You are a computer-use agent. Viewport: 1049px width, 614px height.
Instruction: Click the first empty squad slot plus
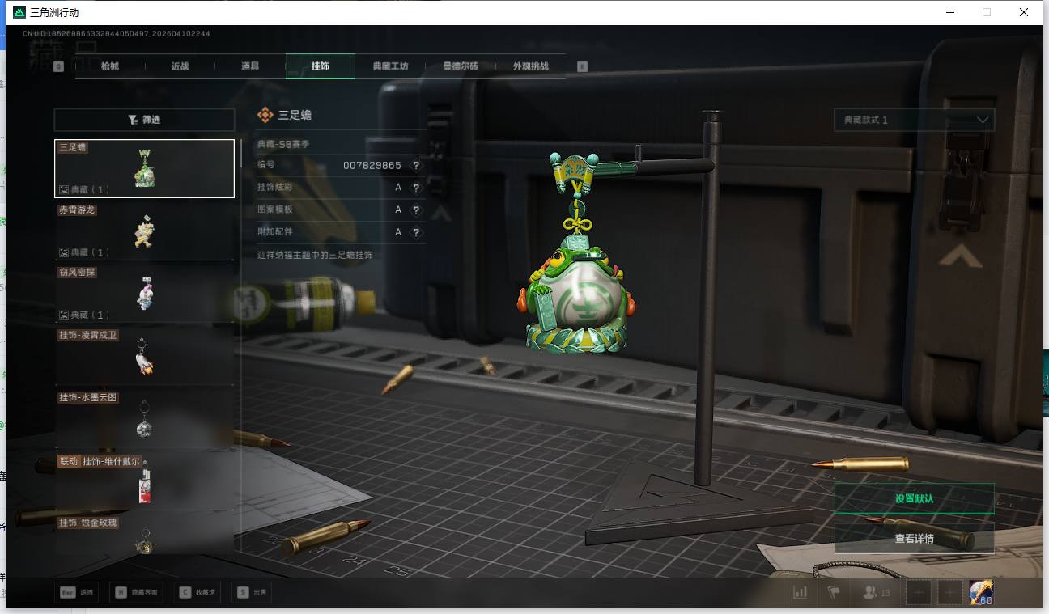click(919, 592)
